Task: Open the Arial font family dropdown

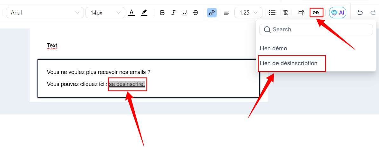Action: [45, 13]
